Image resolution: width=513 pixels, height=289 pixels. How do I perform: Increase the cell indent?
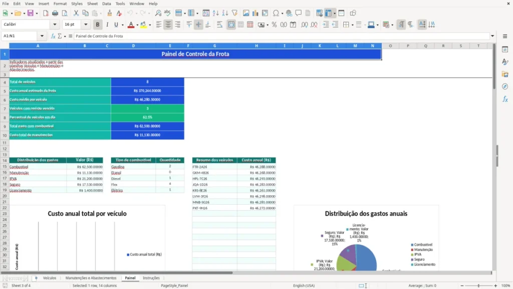coord(326,25)
